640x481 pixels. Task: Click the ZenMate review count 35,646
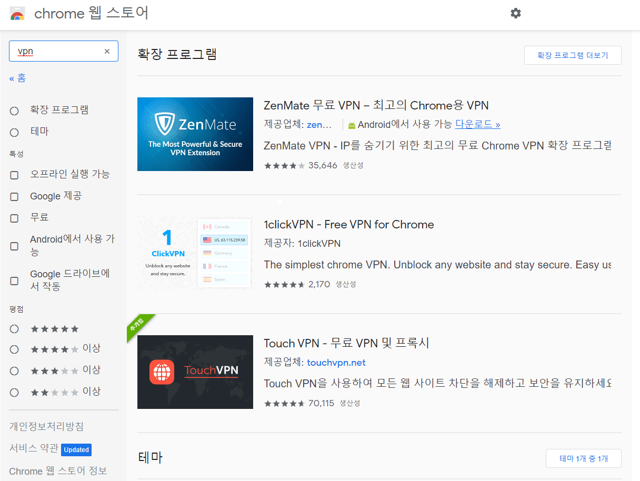(323, 165)
